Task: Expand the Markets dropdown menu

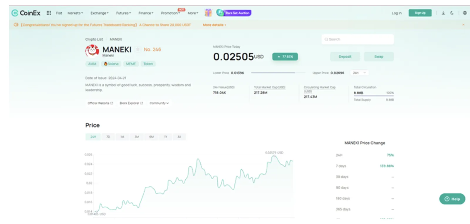Action: [75, 13]
